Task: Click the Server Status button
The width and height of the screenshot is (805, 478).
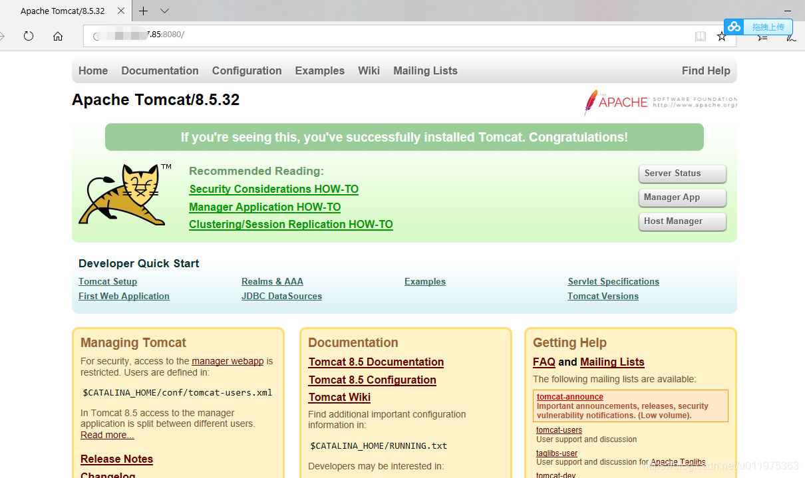Action: 682,174
